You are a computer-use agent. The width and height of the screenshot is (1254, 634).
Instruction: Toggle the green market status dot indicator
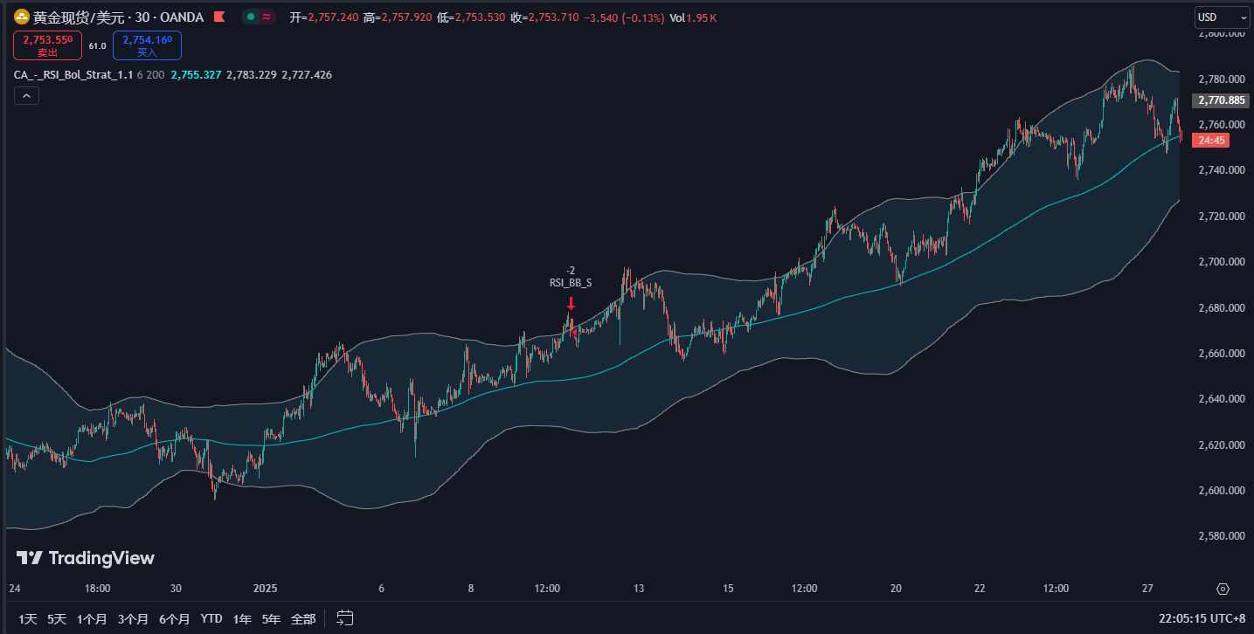(252, 17)
